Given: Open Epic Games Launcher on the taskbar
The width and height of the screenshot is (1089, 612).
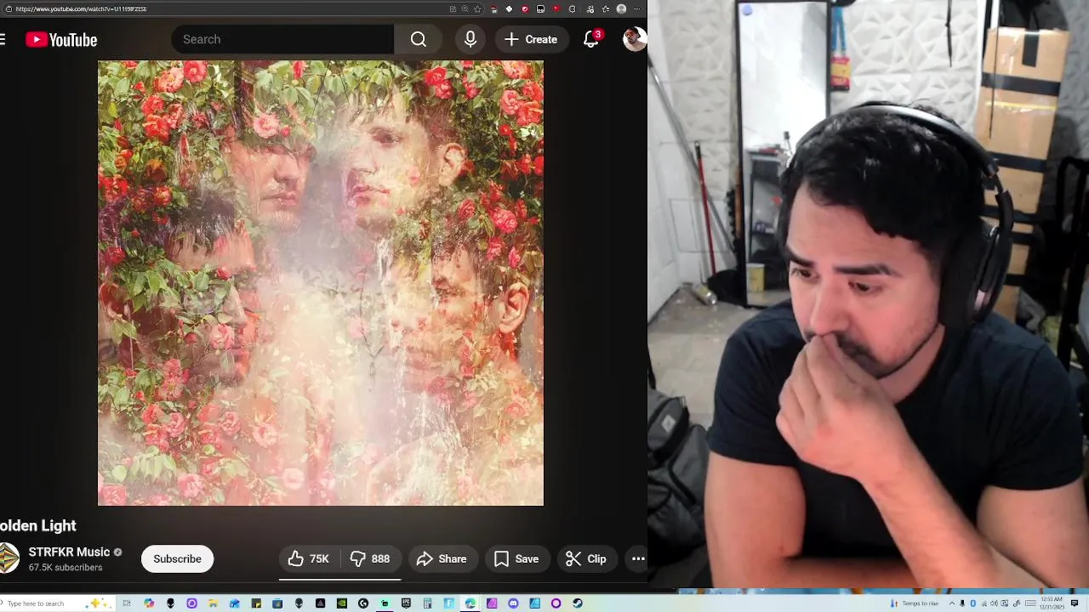Looking at the screenshot, I should [x=406, y=603].
